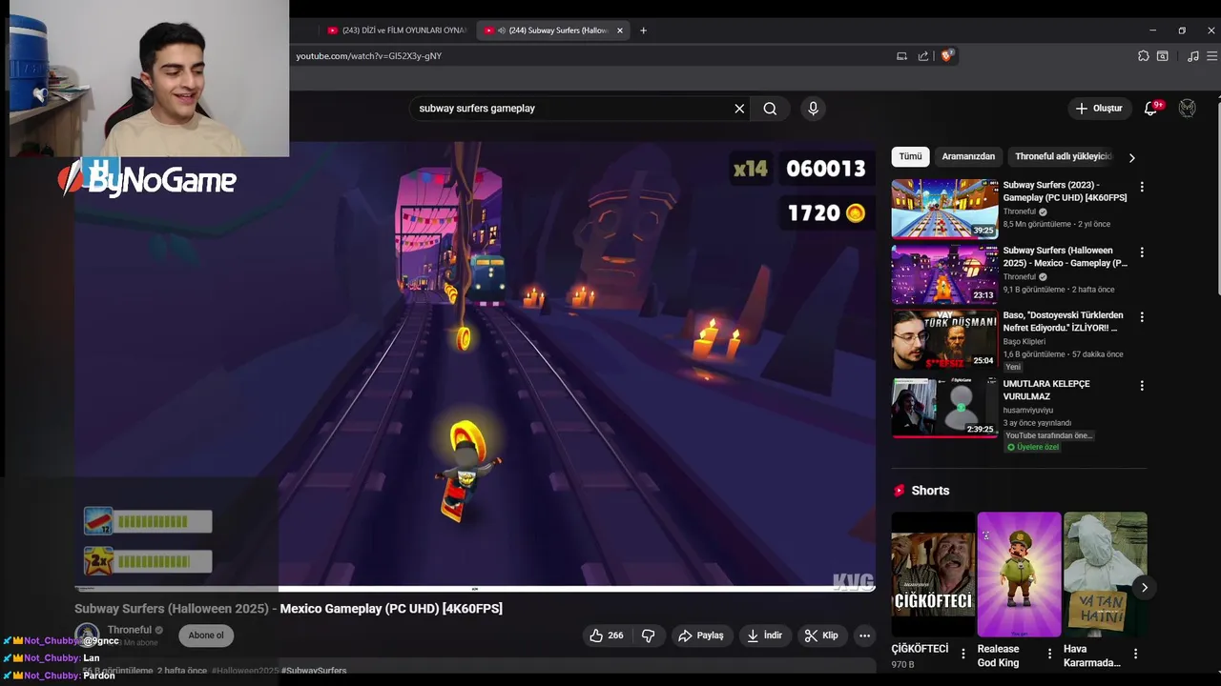Seek on the video progress bar
The height and width of the screenshot is (686, 1221).
click(475, 589)
